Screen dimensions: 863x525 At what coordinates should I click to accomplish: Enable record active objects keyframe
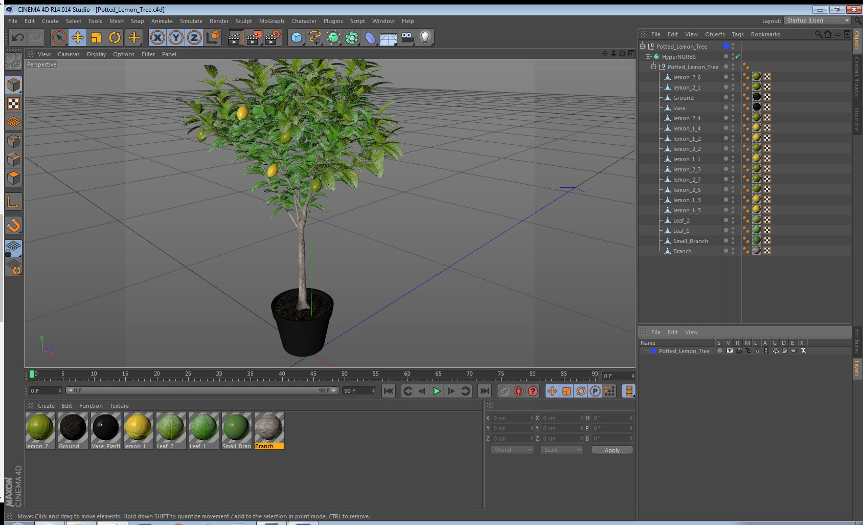pyautogui.click(x=504, y=391)
